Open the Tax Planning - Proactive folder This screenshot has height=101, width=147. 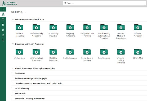tap(53, 27)
